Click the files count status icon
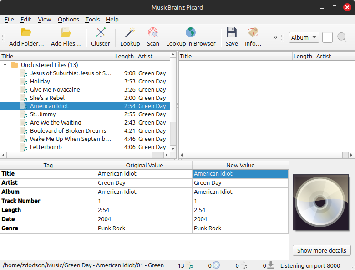The image size is (355, 270). [x=189, y=265]
